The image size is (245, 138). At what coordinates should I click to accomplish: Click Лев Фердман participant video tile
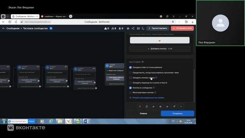coord(220,23)
